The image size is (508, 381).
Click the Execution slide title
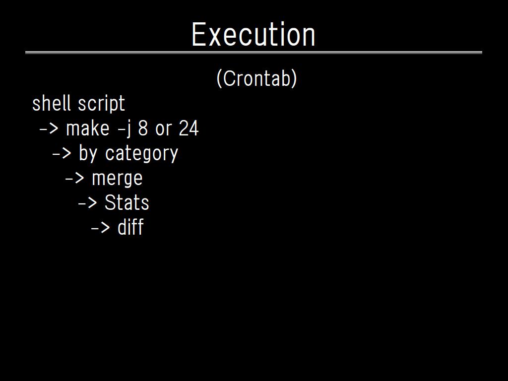253,35
